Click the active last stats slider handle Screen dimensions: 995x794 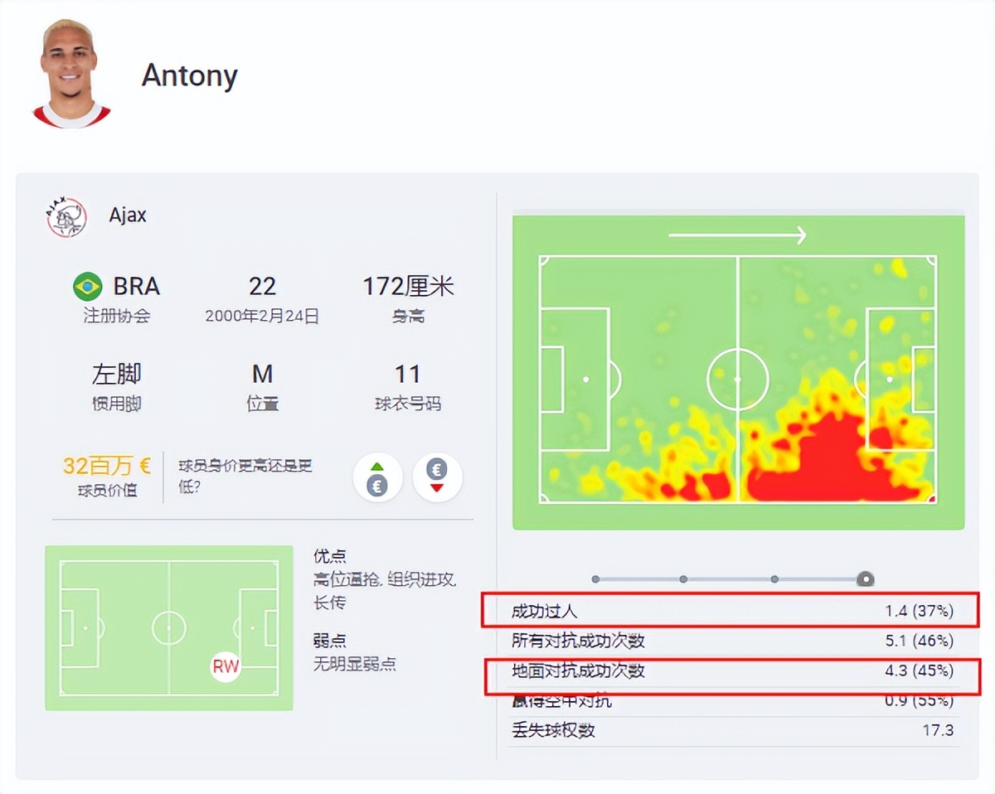click(865, 579)
